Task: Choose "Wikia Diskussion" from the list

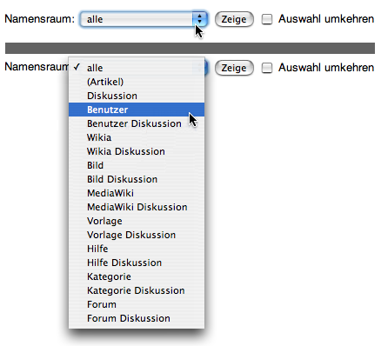Action: pyautogui.click(x=137, y=151)
